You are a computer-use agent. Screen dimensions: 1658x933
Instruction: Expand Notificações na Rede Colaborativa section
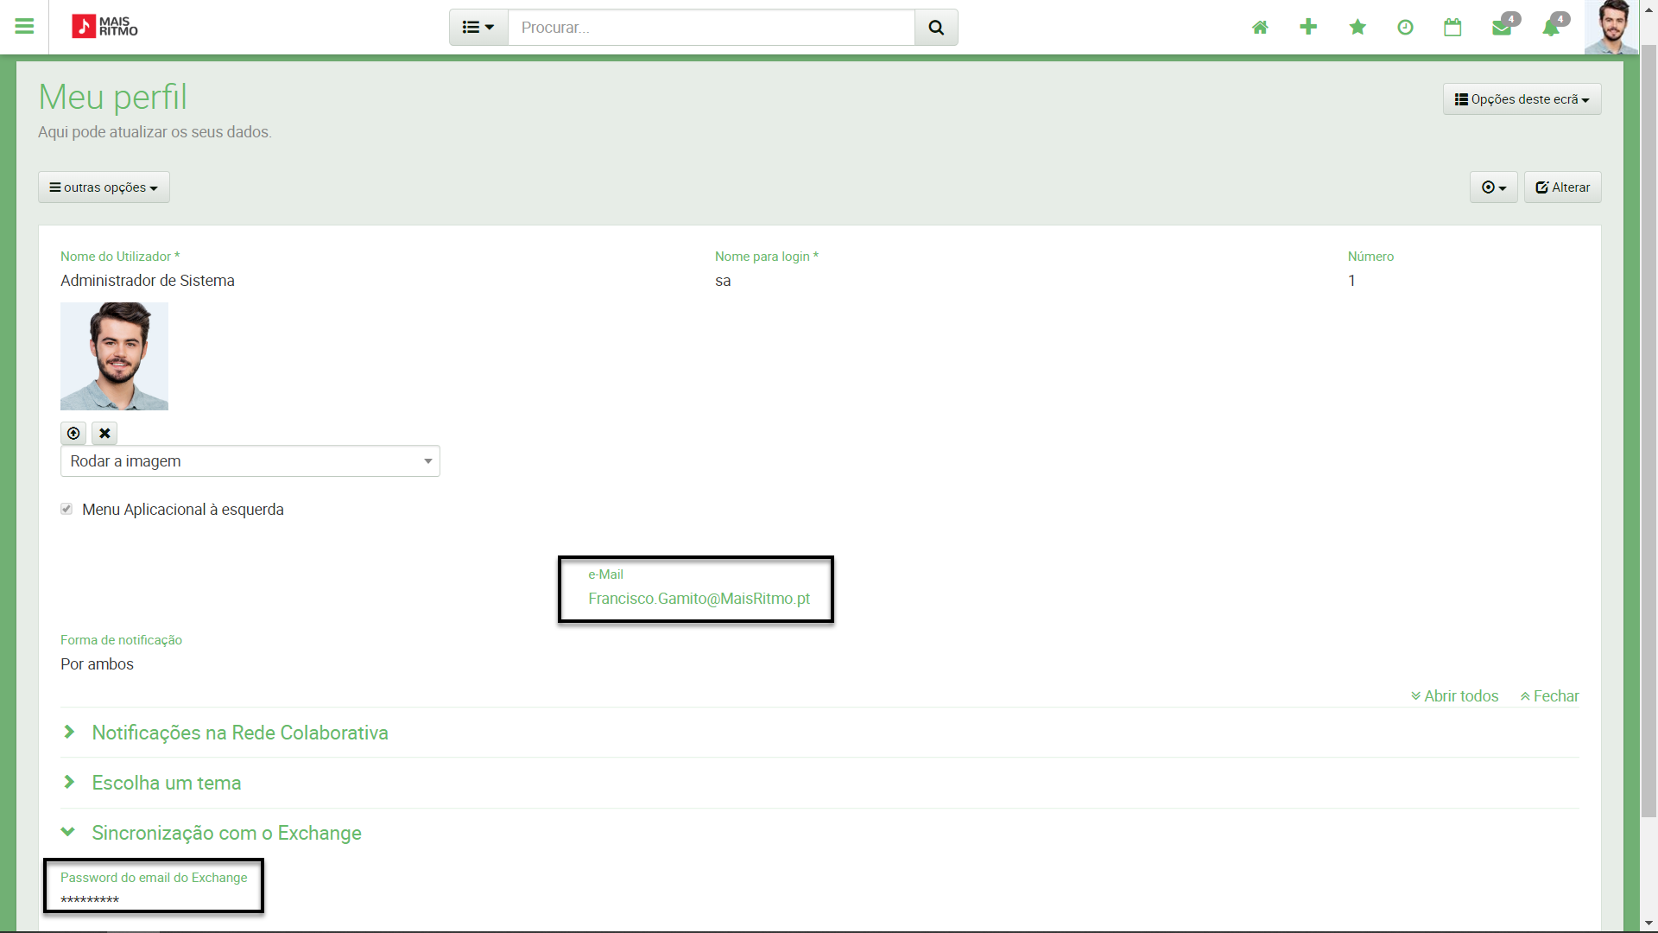point(239,733)
